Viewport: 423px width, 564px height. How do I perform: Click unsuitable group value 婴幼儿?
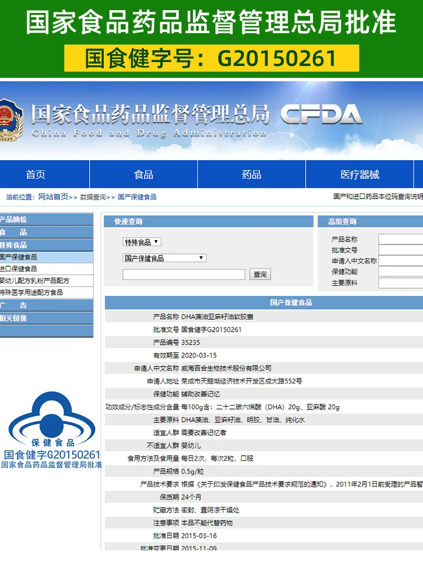(x=191, y=446)
